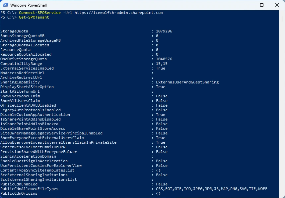Click the Windows PowerShell title text
This screenshot has height=198, width=285.
pos(28,5)
